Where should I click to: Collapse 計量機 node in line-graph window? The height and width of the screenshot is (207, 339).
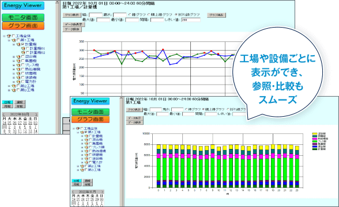14,44
